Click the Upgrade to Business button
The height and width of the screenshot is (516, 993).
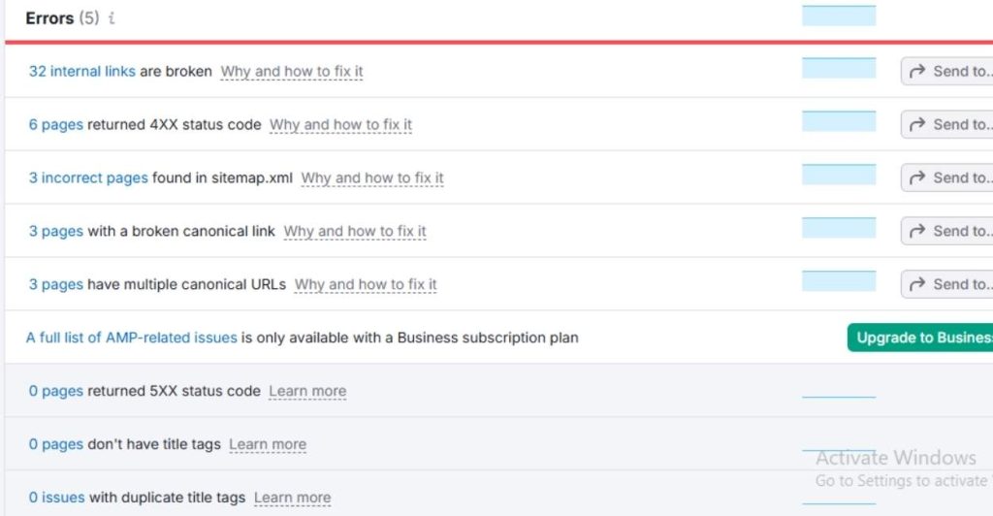(x=921, y=338)
